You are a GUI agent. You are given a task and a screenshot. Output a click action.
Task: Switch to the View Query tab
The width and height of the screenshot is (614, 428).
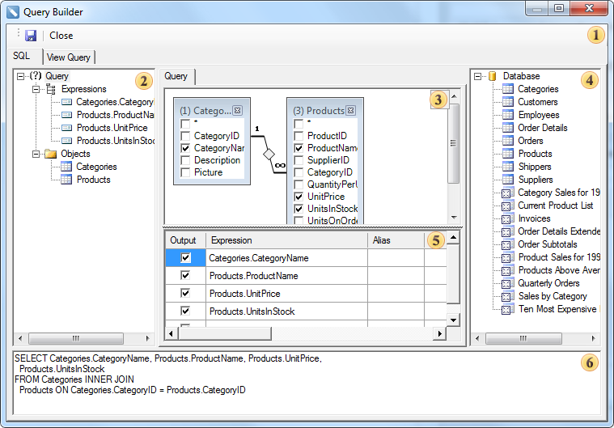(68, 57)
